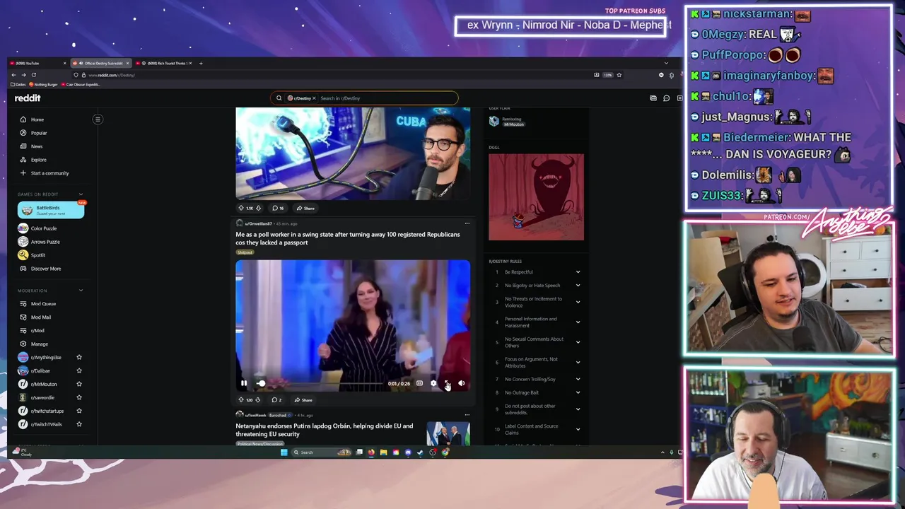Open video settings gear in player

(x=433, y=383)
